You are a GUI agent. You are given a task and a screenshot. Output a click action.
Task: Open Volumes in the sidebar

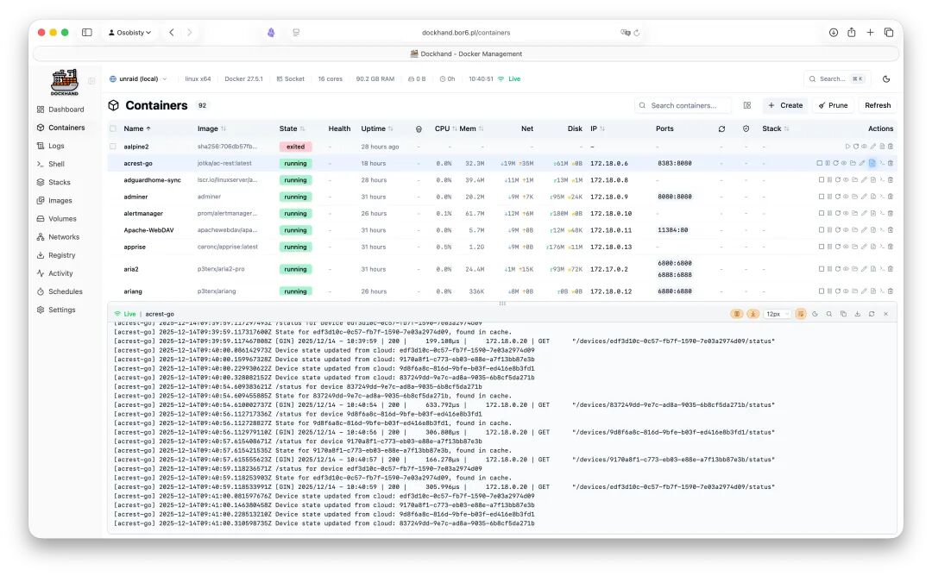56,218
